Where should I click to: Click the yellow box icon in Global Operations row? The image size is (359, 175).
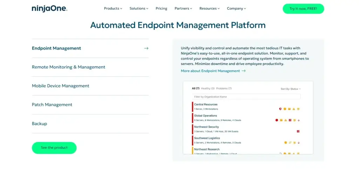(x=281, y=120)
